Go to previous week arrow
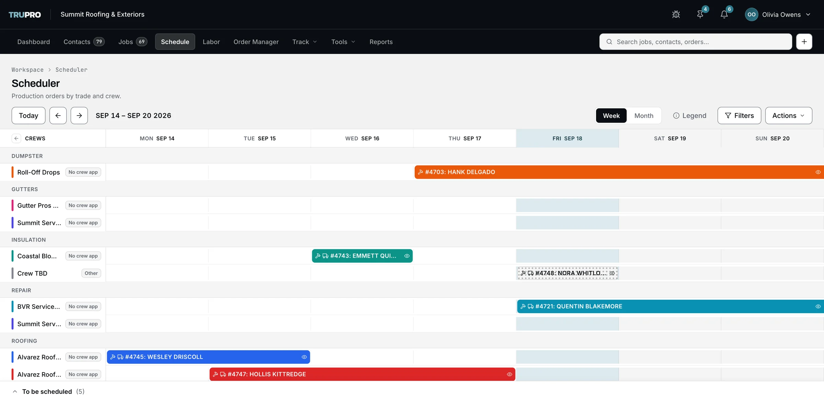 tap(58, 116)
